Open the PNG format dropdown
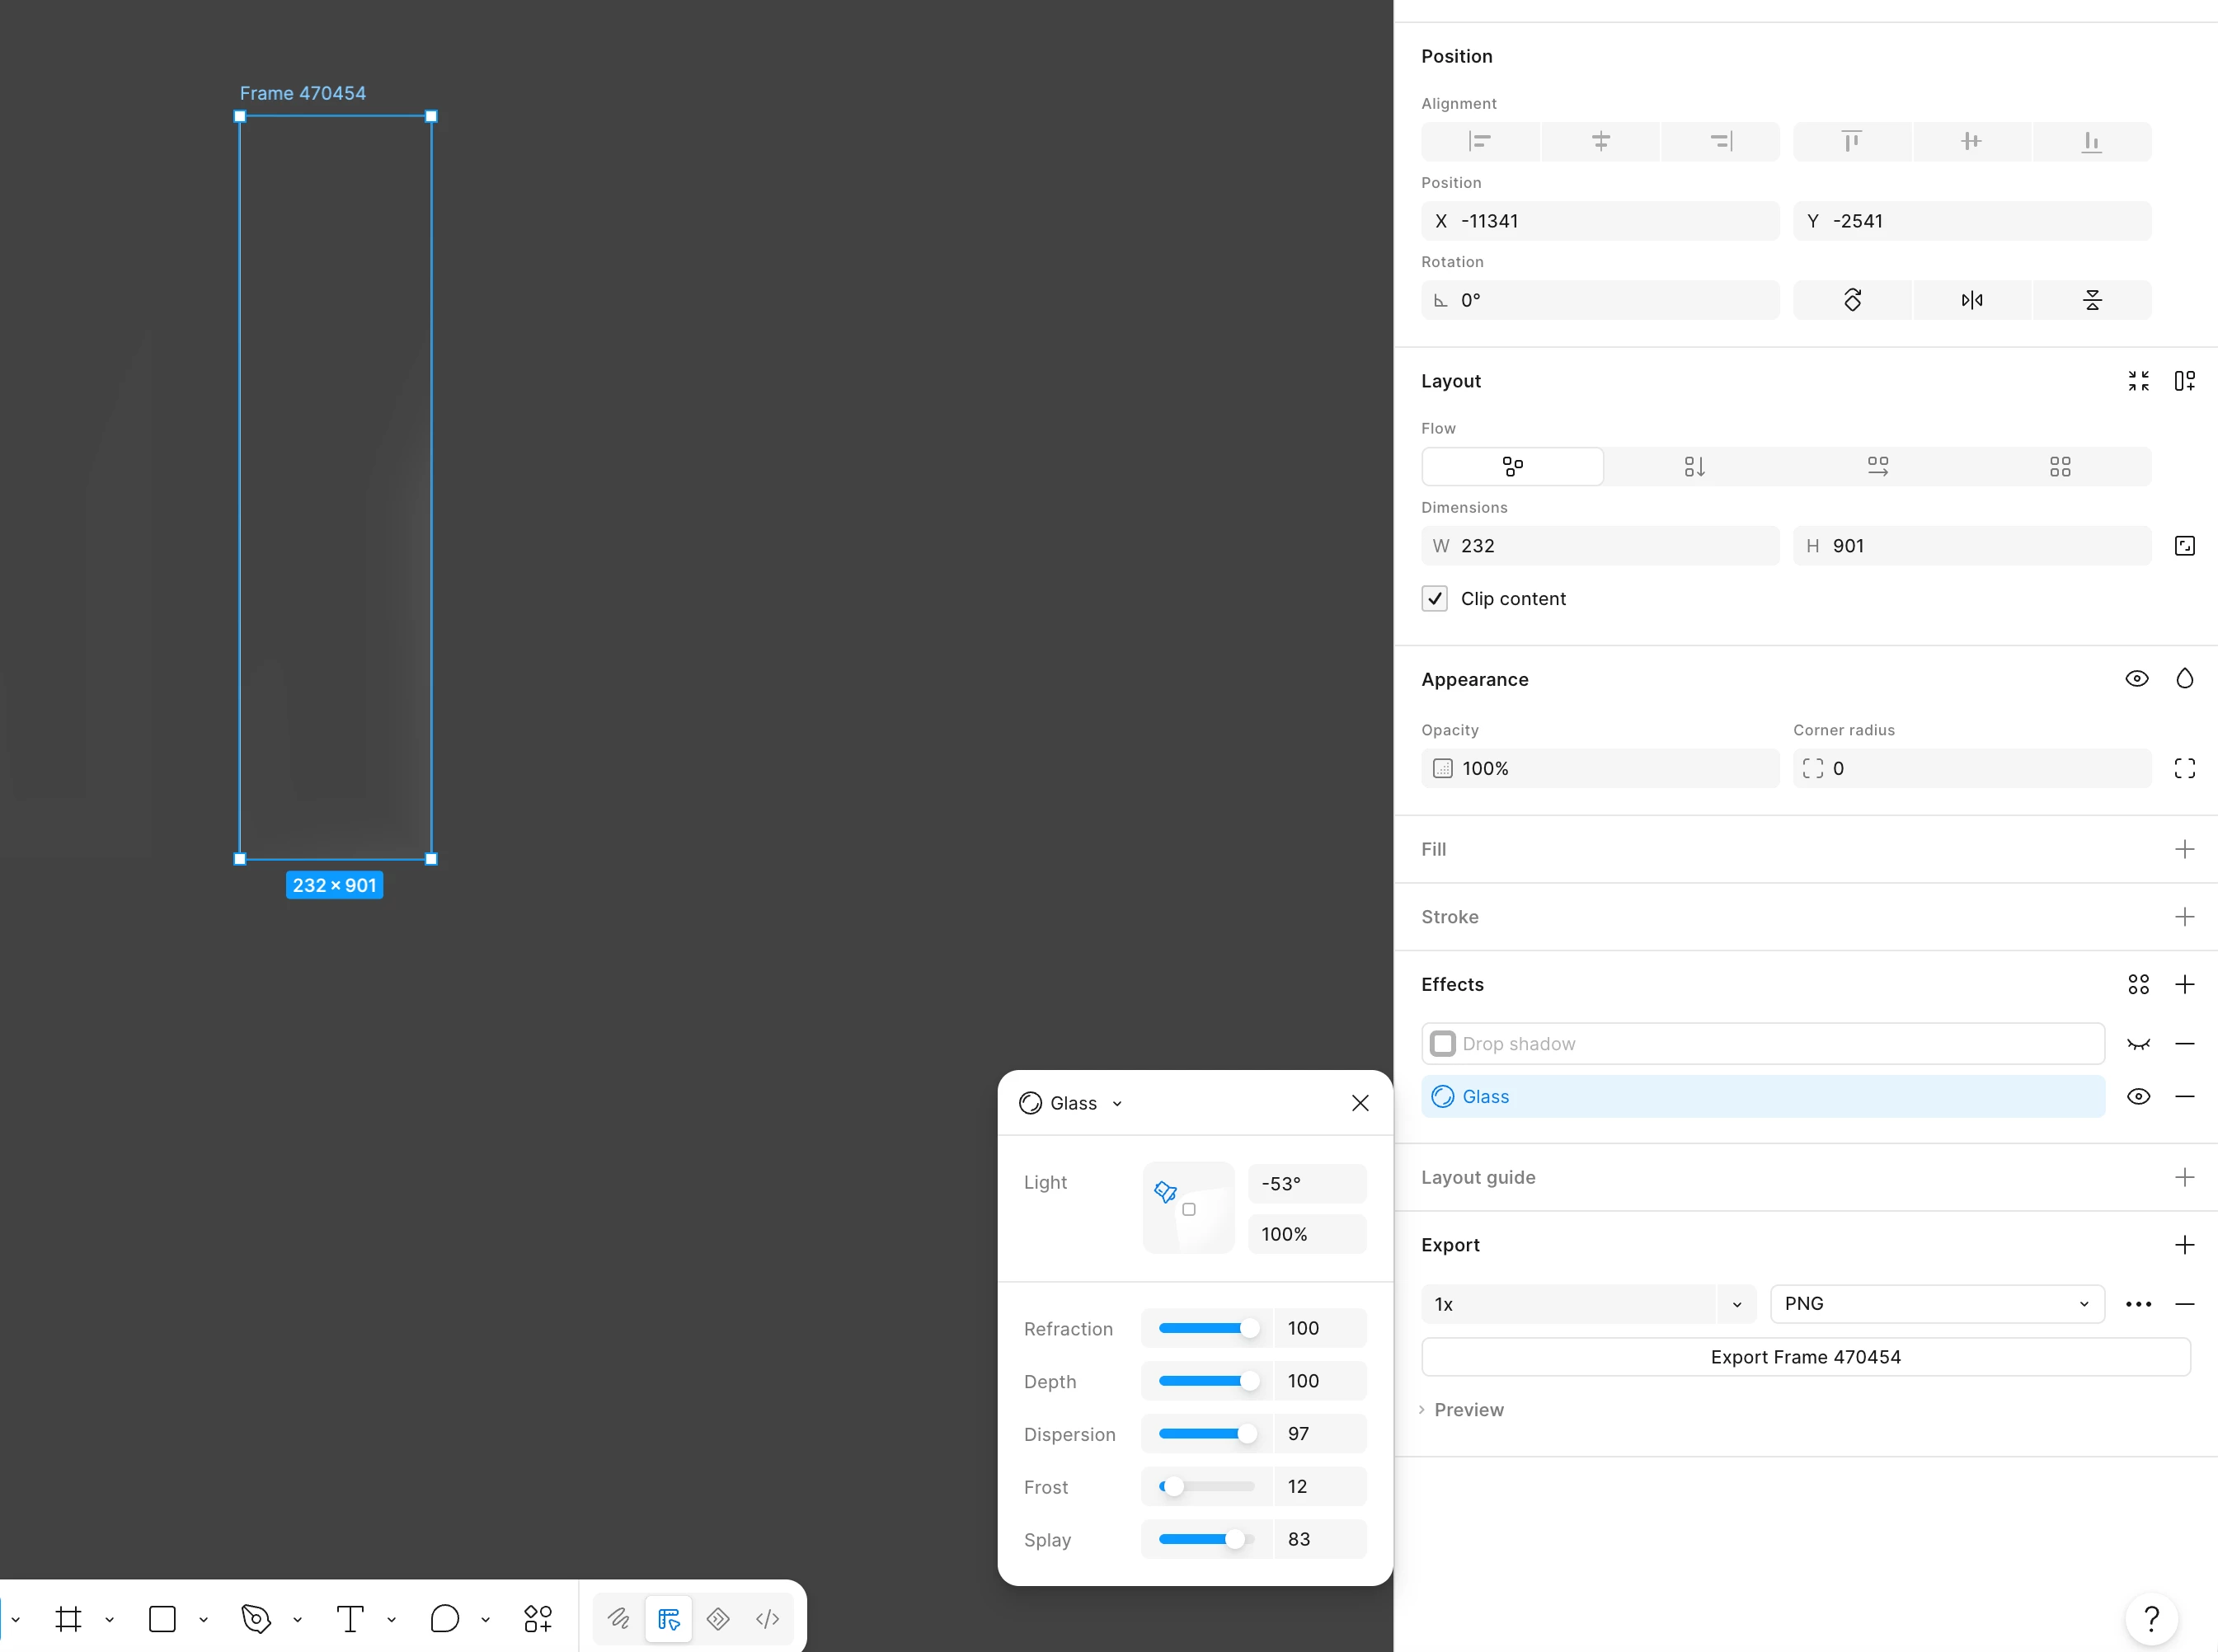The width and height of the screenshot is (2218, 1652). 1937,1304
